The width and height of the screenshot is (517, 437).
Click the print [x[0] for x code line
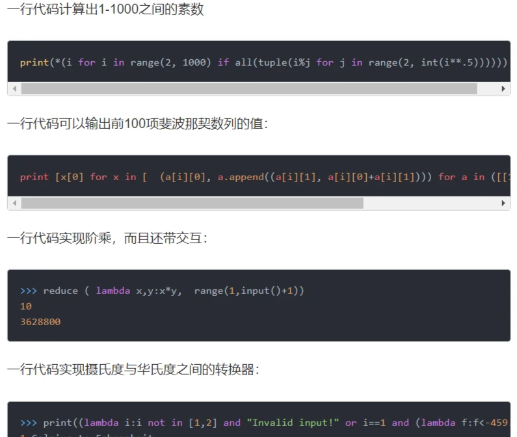pos(265,177)
